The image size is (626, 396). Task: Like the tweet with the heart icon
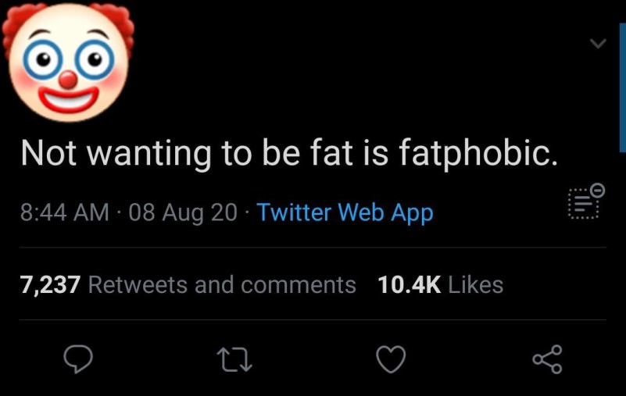(392, 359)
